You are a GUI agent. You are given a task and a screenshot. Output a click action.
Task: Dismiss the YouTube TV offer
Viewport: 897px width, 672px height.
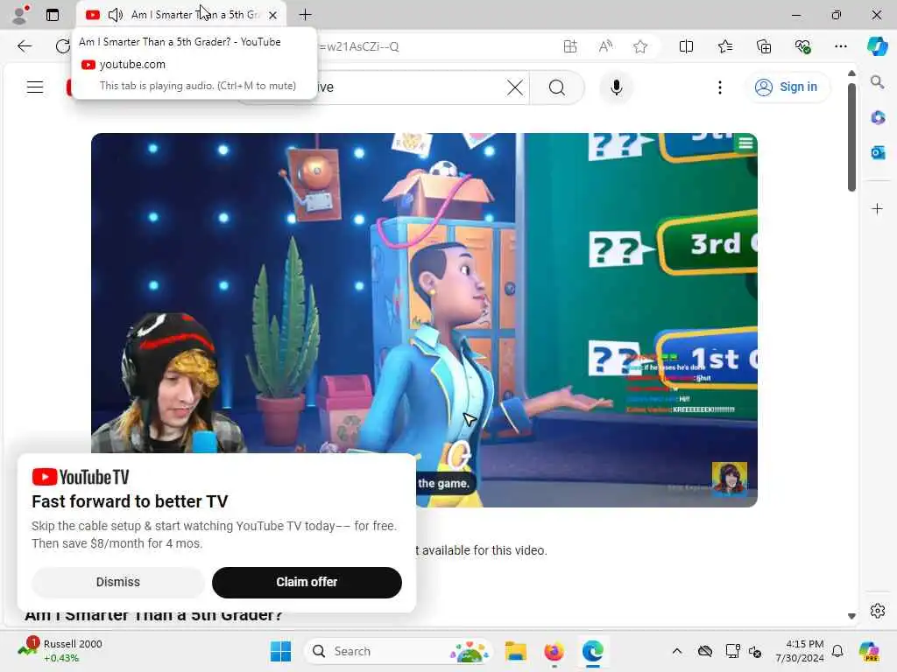(118, 582)
